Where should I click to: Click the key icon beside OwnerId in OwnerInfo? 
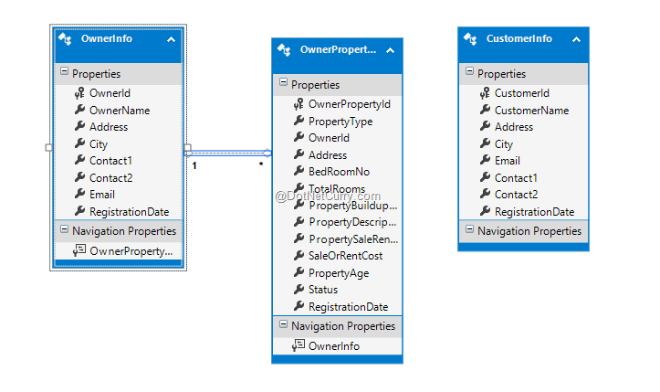(79, 93)
